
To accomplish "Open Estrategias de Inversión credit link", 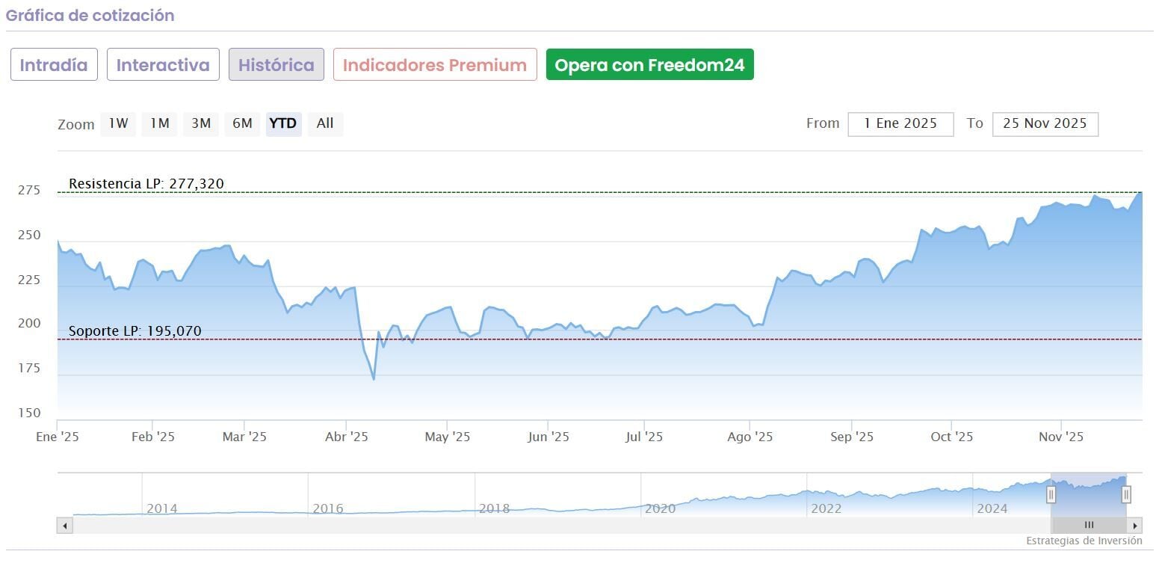I will point(1084,541).
